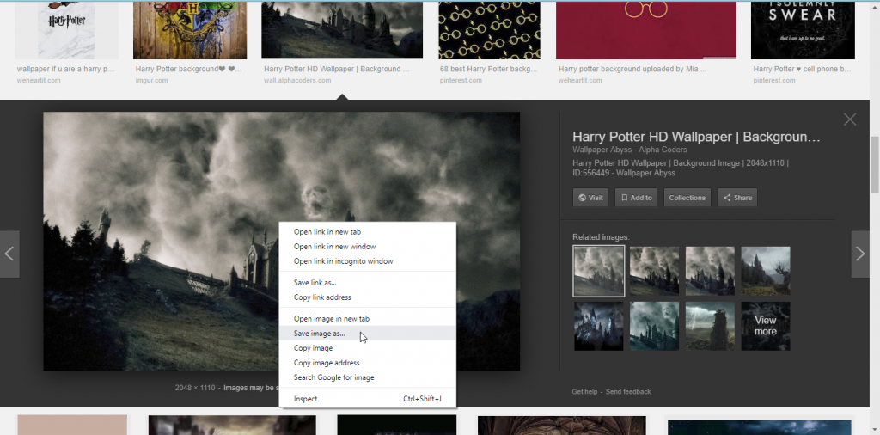Click 'Harry potter background uploaded by Mia' caption

[x=632, y=69]
